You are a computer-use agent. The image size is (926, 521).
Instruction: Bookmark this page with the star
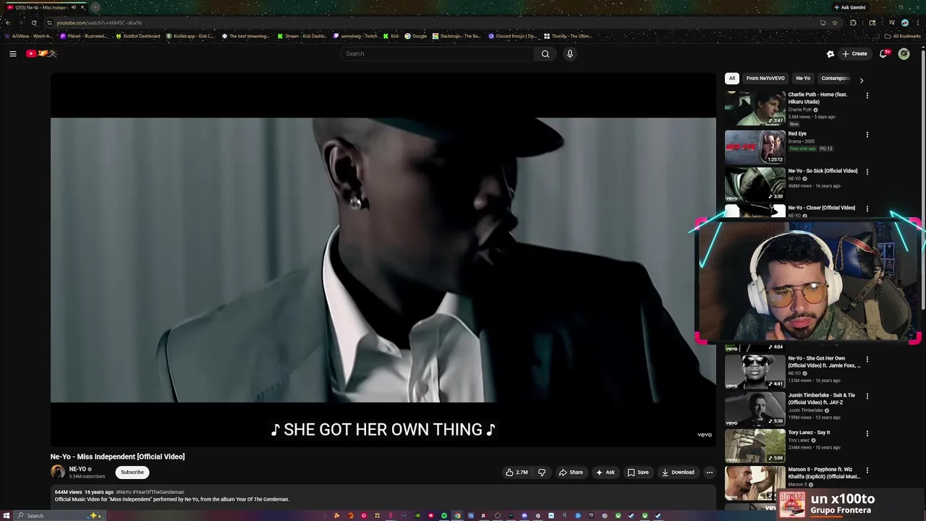(834, 22)
